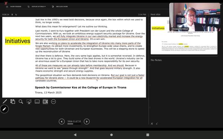The image size is (223, 139).
Task: Toggle subtitles on the presentation
Action: [x=37, y=102]
